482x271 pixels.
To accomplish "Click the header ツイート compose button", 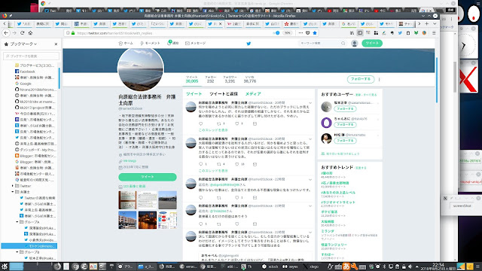I will [372, 44].
